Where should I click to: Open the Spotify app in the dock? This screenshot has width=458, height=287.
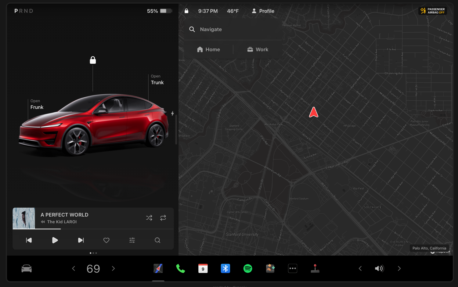click(x=247, y=268)
